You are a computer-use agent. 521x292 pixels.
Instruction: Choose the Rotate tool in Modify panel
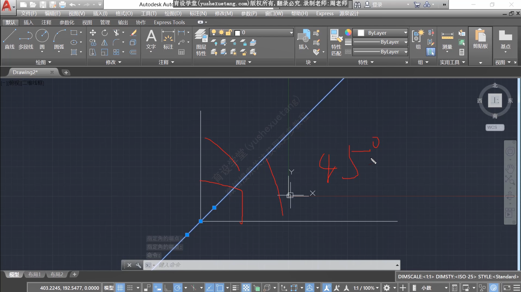104,33
